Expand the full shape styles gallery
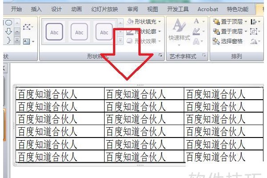This screenshot has height=178, width=267. (121, 40)
